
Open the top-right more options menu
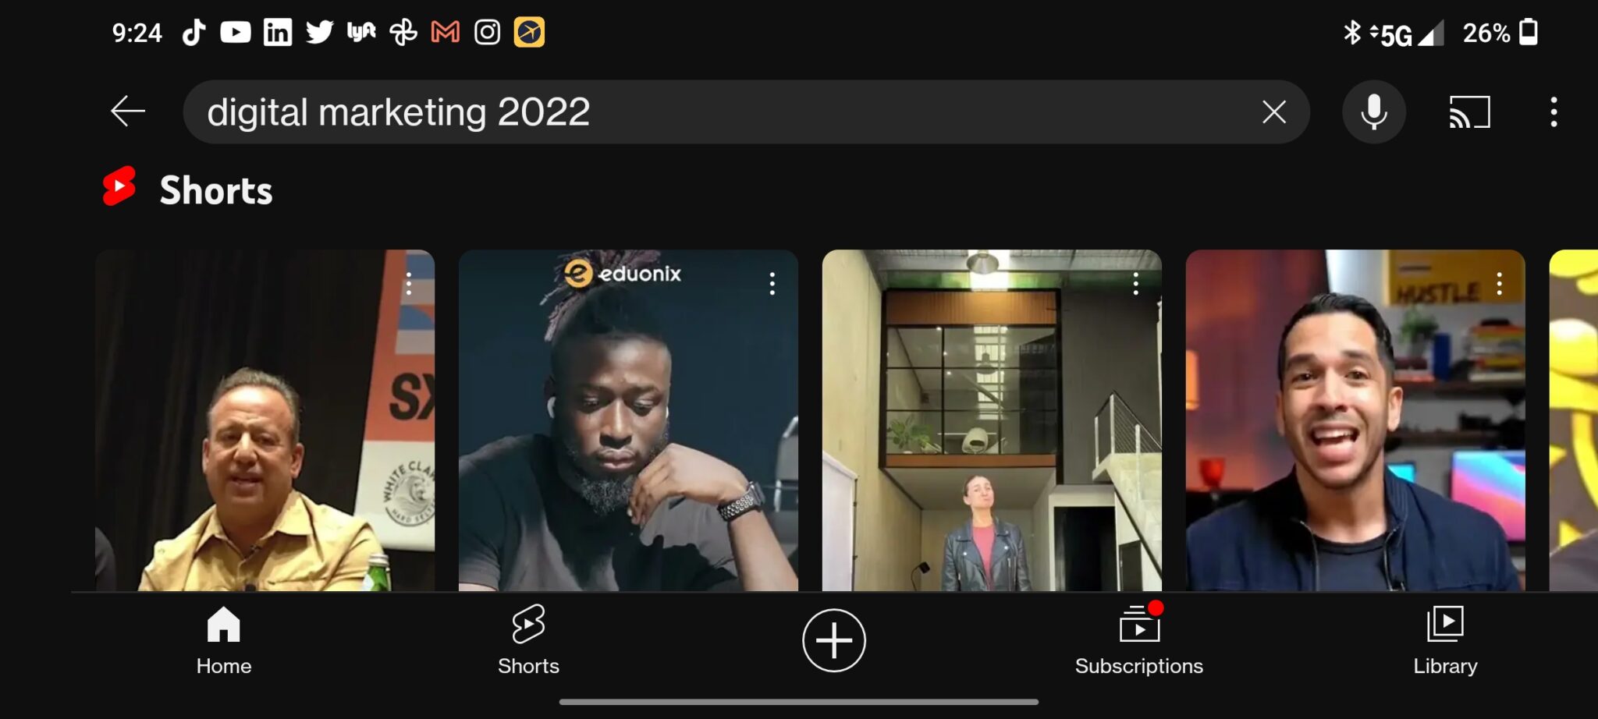(1554, 112)
